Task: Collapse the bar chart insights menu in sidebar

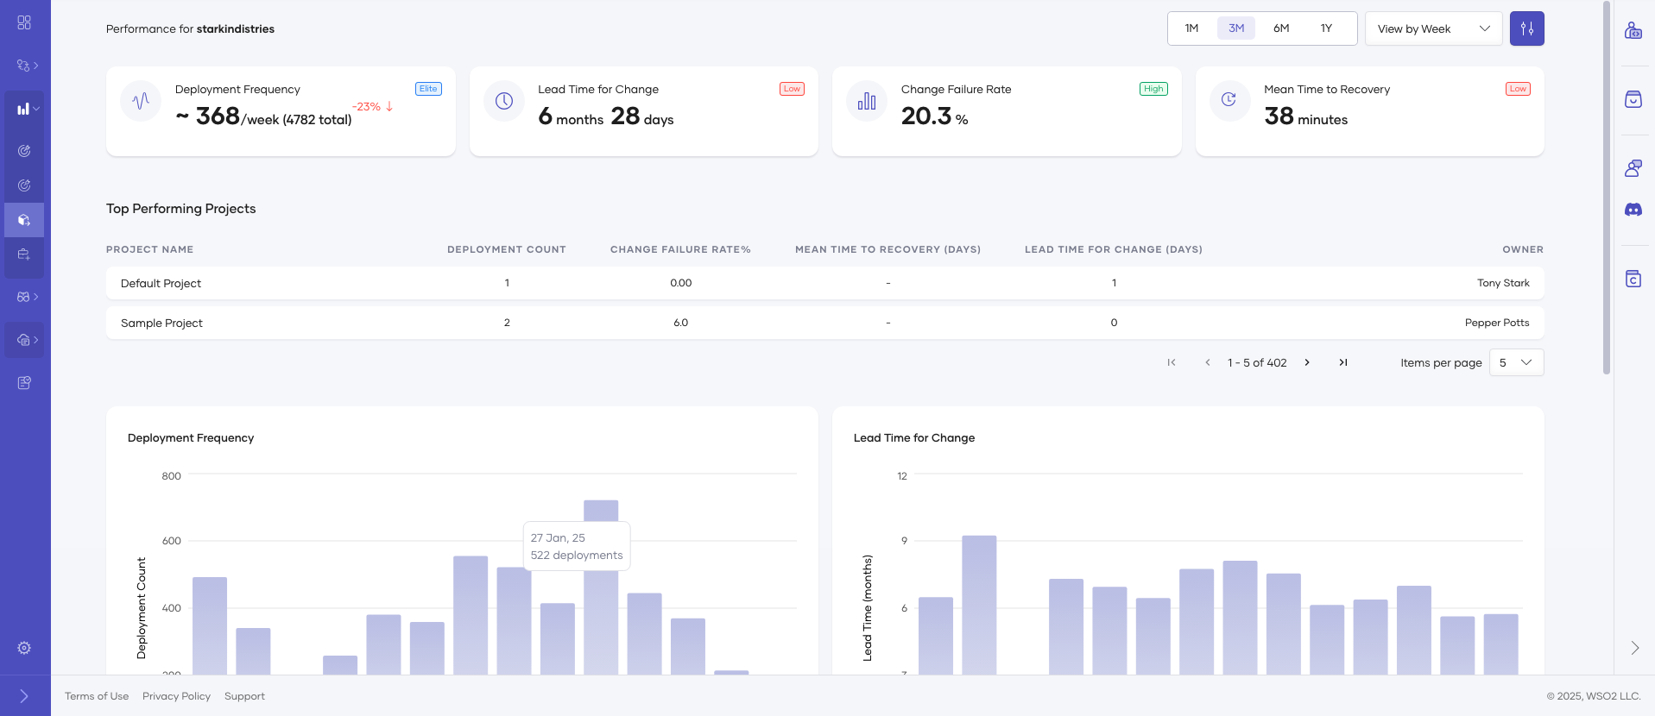Action: 28,109
